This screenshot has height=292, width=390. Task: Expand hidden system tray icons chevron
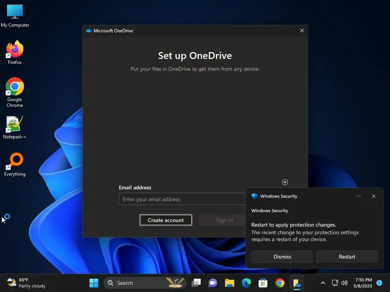323,283
